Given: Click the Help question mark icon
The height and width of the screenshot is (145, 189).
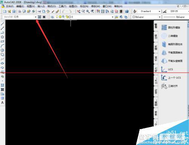Looking at the screenshot, I should (x=127, y=11).
